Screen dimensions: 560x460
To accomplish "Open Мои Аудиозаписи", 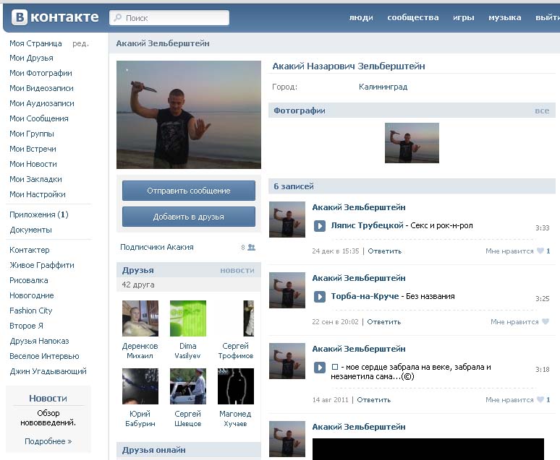I will click(x=42, y=103).
